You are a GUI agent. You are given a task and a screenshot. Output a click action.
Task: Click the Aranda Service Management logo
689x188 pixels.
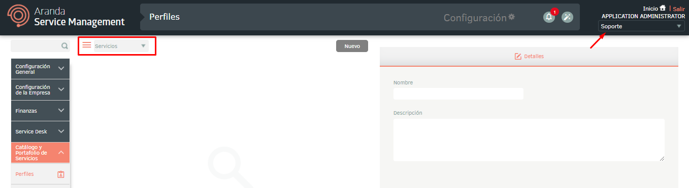(66, 17)
